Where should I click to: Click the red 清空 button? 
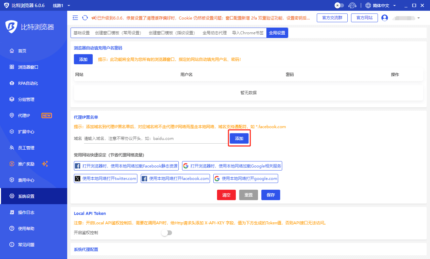(x=226, y=195)
